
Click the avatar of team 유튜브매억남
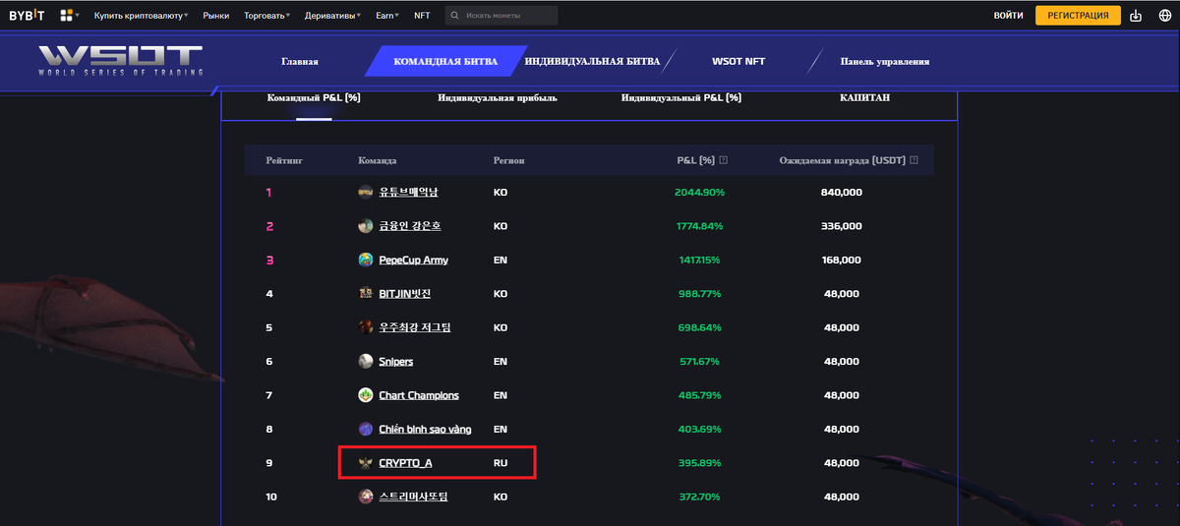(366, 193)
